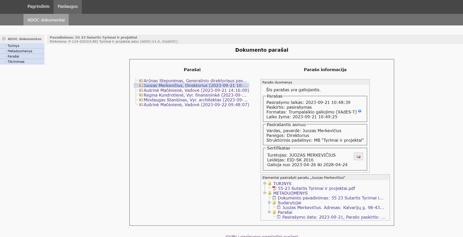Select Aušrinė Mačėnienė signature from 2023-09-22
The width and height of the screenshot is (463, 237).
196,105
